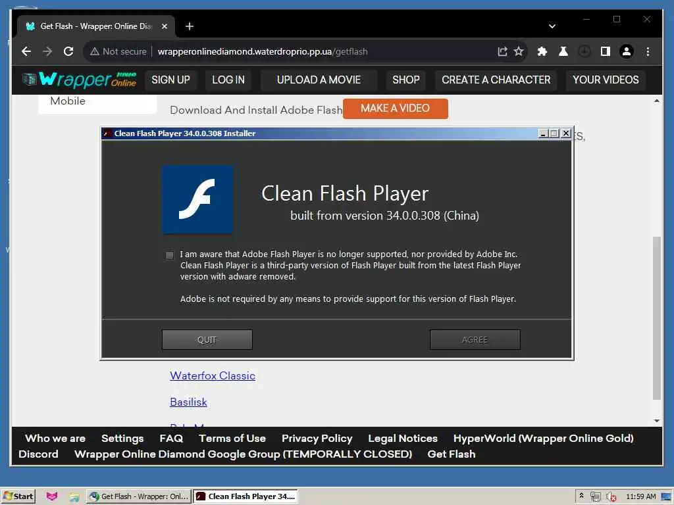
Task: Open the SHOP navbar item
Action: click(405, 80)
